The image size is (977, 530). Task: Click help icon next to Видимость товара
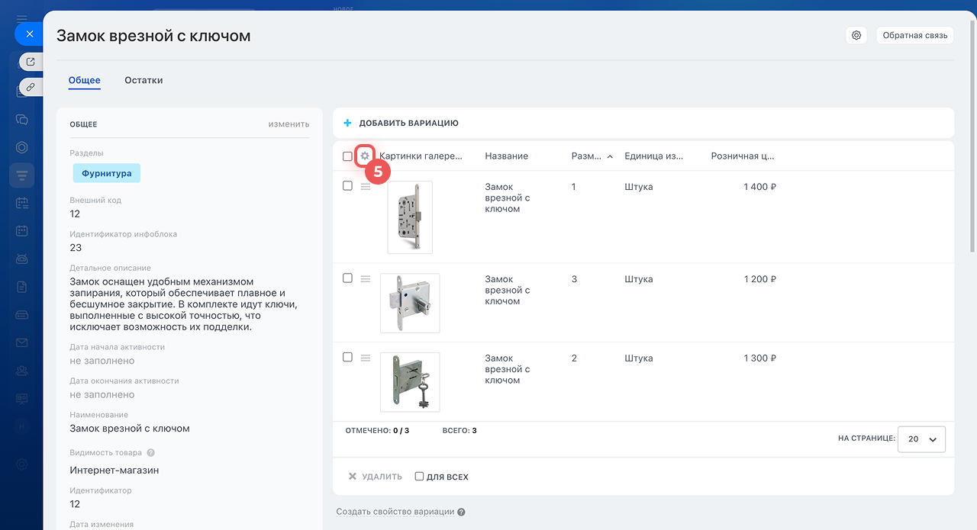[x=150, y=452]
